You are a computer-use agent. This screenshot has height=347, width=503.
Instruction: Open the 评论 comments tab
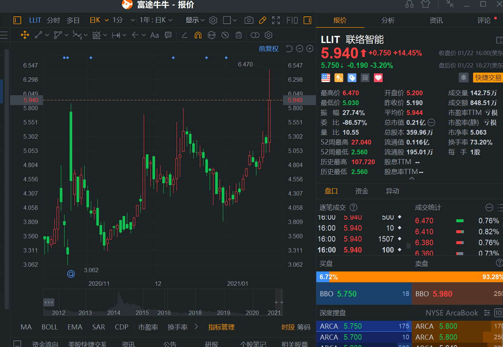(484, 20)
